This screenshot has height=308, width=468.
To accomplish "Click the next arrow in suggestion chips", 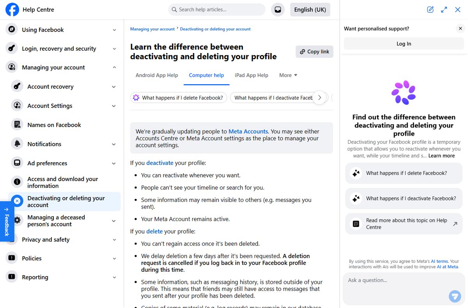I will [319, 98].
